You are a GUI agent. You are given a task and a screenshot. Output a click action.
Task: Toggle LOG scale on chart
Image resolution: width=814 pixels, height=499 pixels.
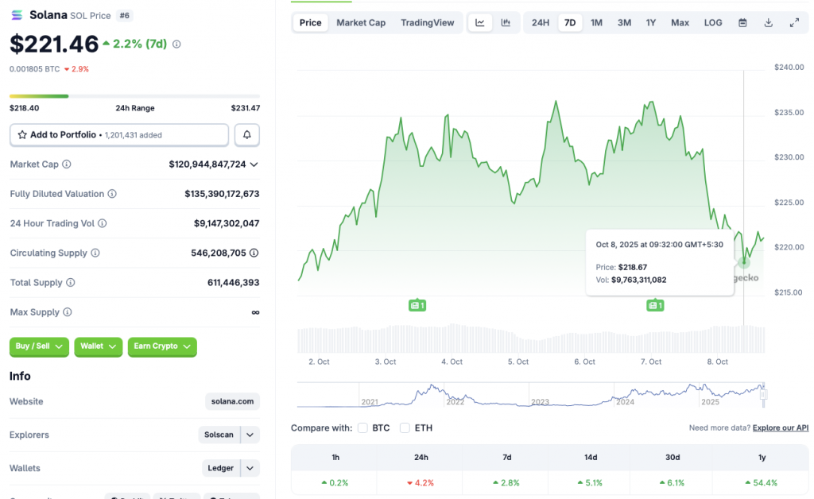click(x=713, y=23)
